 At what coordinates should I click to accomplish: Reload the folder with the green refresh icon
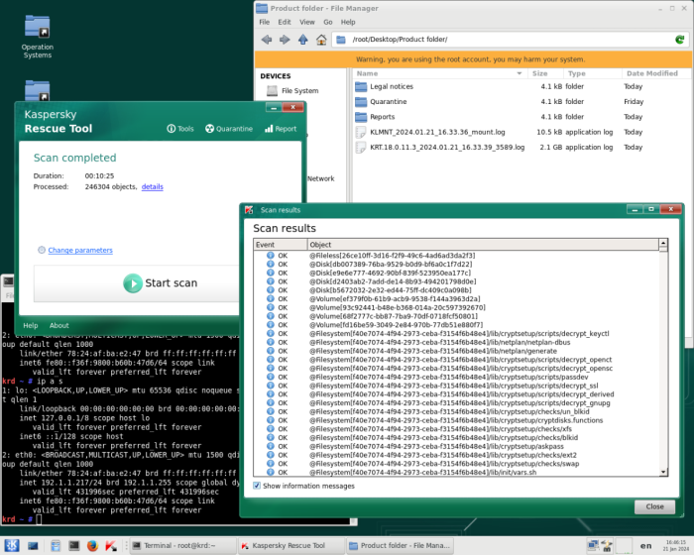[680, 40]
